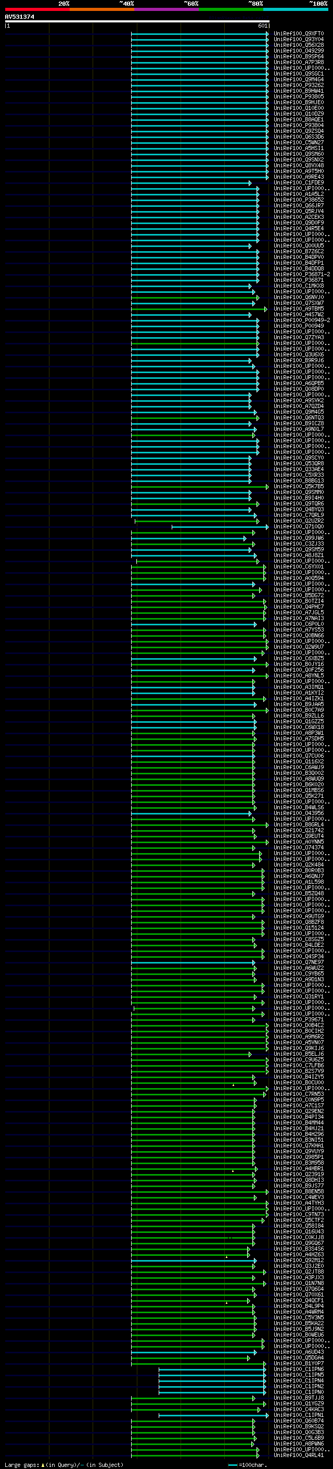The height and width of the screenshot is (1469, 333).
Task: Click the orange ~40% identity legend segment
Action: tap(102, 9)
